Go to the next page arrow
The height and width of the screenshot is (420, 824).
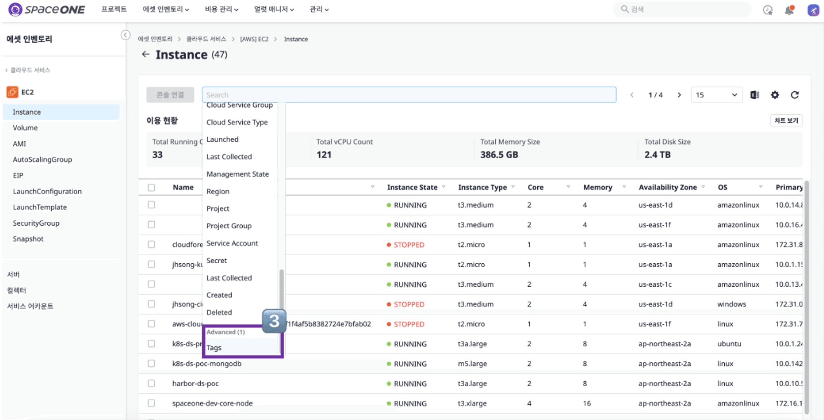point(679,95)
